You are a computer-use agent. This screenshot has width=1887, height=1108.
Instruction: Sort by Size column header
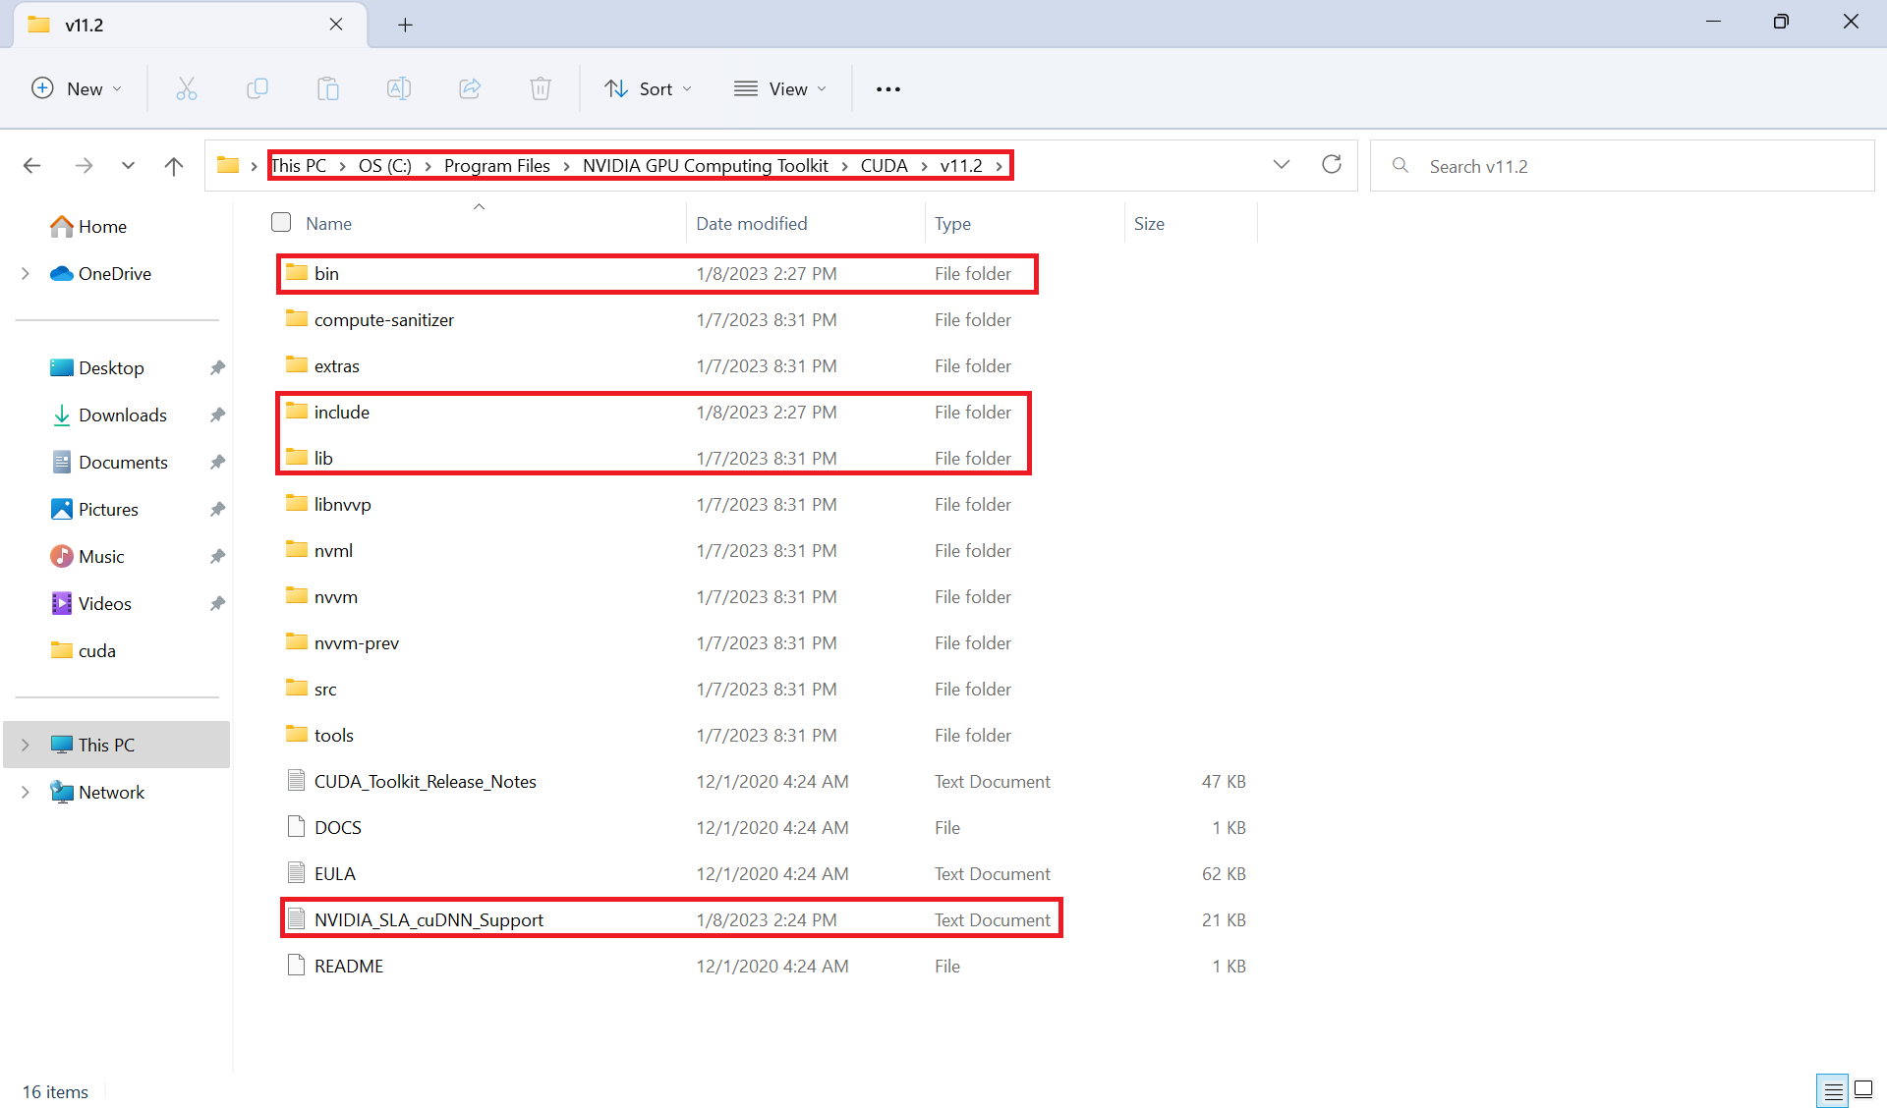pos(1149,224)
